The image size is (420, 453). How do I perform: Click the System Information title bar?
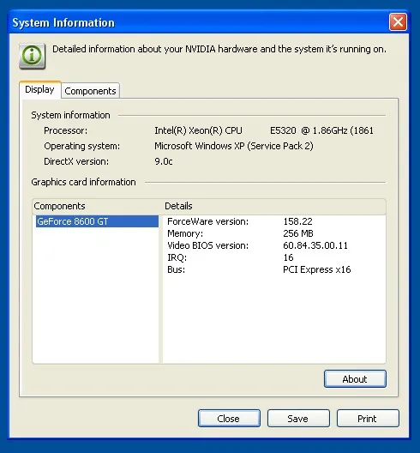tap(199, 22)
